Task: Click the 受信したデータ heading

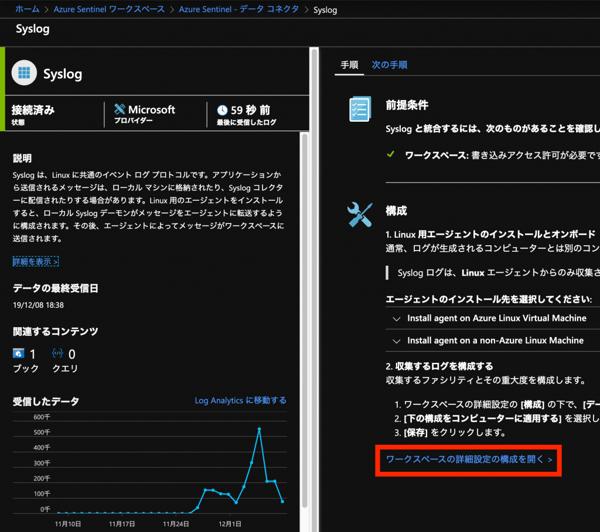Action: 46,401
